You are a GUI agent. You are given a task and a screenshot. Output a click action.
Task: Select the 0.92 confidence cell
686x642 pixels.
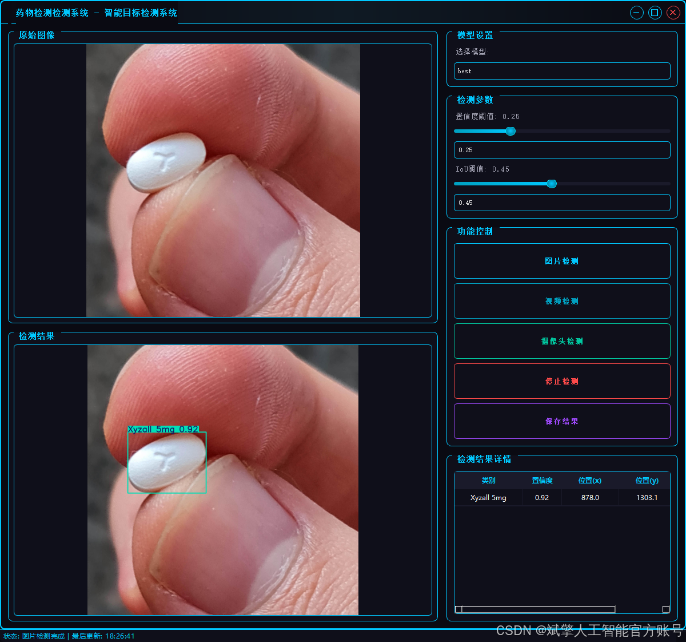542,498
